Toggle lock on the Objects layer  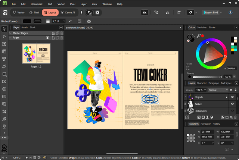227,97
